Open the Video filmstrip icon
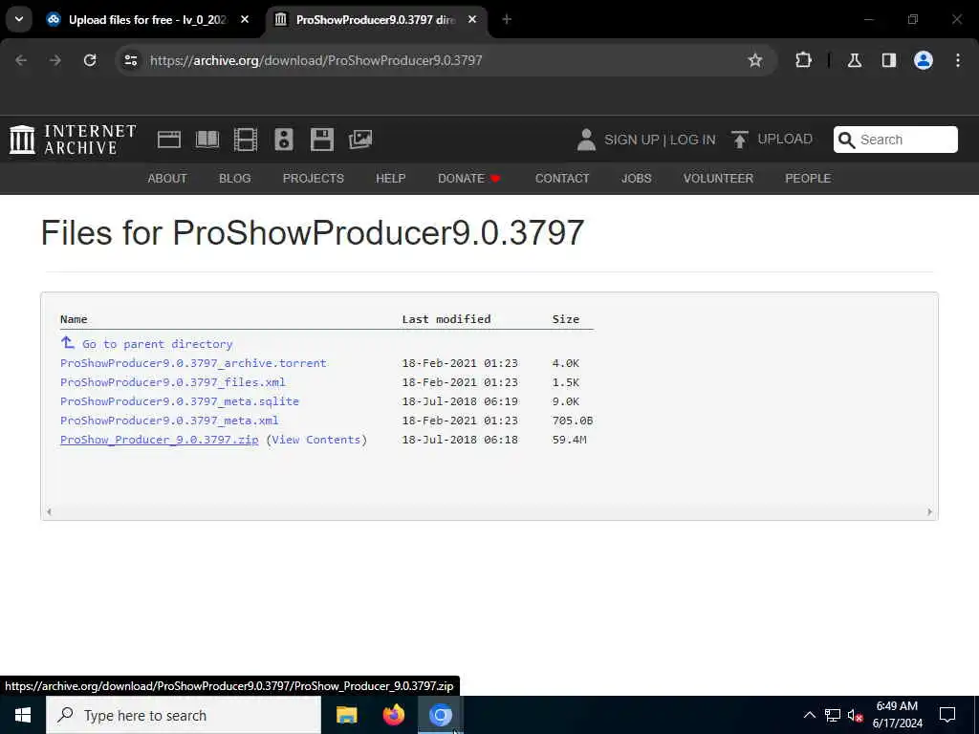The width and height of the screenshot is (979, 734). coord(246,140)
